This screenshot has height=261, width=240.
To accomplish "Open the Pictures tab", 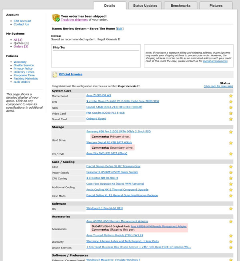I will tap(216, 6).
